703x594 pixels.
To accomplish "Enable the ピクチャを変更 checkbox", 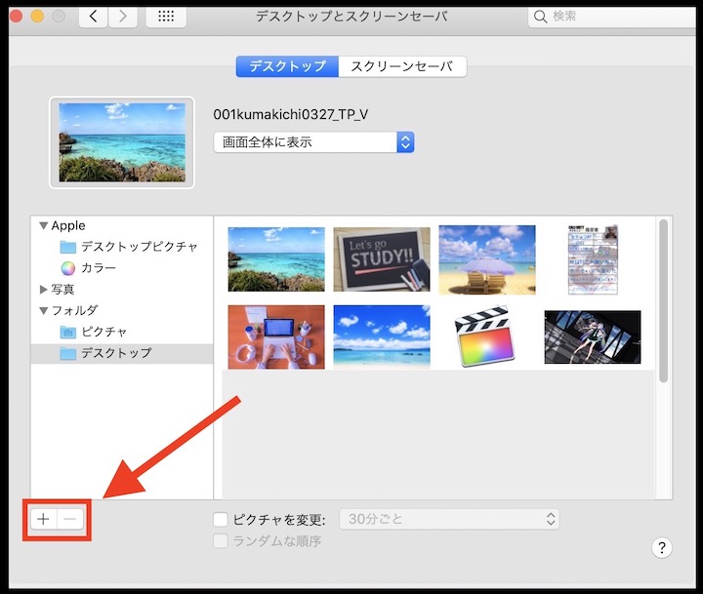I will point(220,520).
